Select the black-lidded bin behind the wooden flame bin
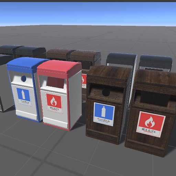Viewport: 176px width, 176px height. [x=155, y=63]
